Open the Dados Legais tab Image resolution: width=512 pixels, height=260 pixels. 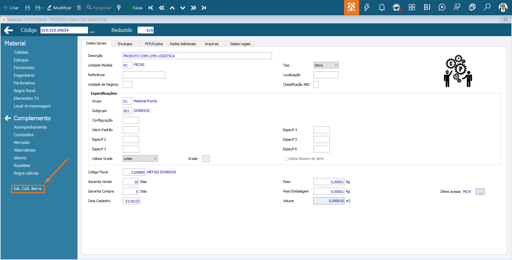240,44
